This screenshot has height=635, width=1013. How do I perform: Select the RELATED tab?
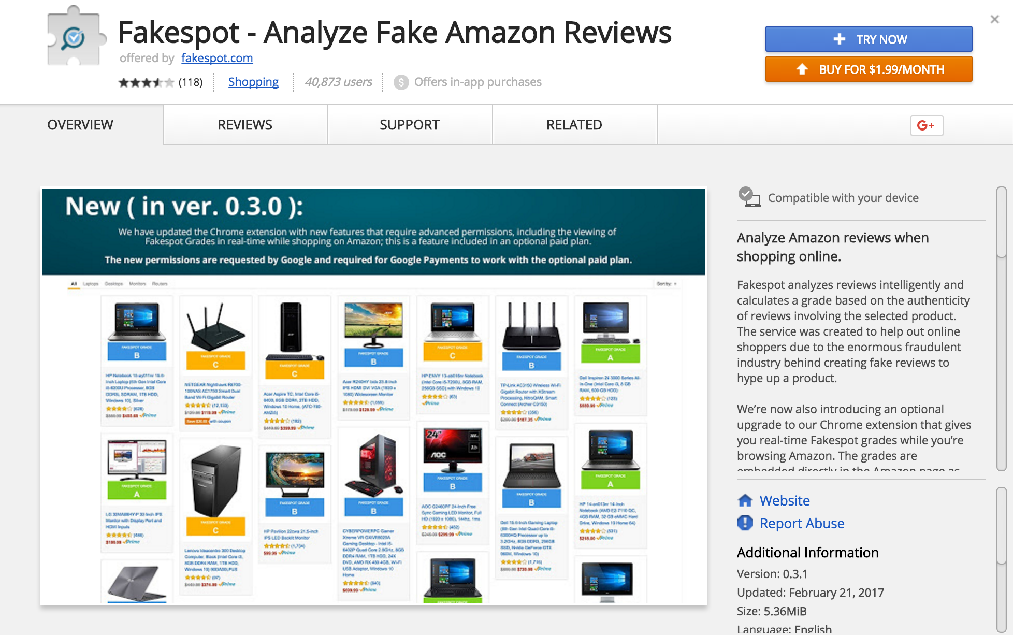[574, 125]
